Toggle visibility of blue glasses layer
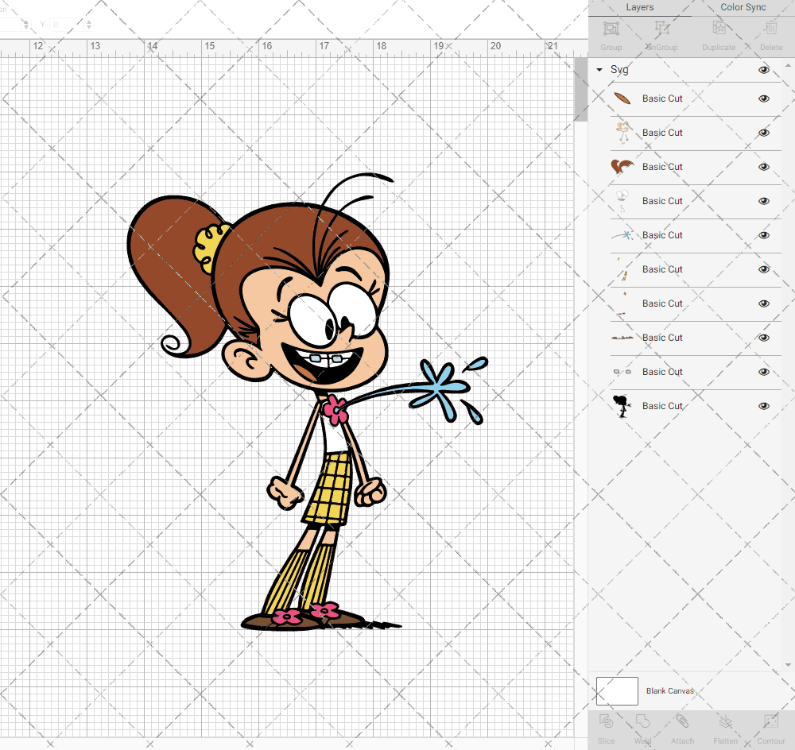This screenshot has width=795, height=750. point(764,372)
